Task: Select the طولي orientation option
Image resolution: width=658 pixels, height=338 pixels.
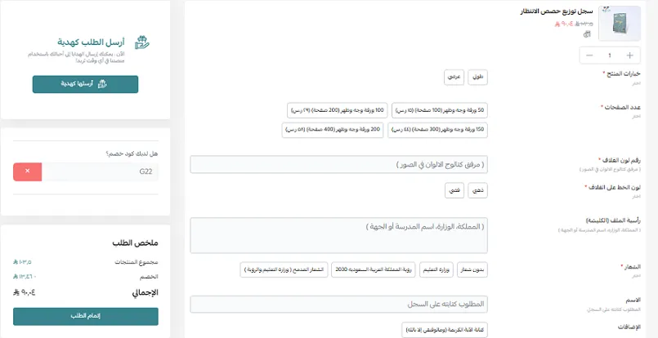Action: click(x=477, y=78)
